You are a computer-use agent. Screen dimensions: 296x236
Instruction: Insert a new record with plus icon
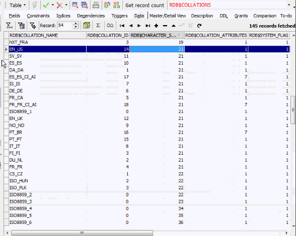tap(156, 26)
